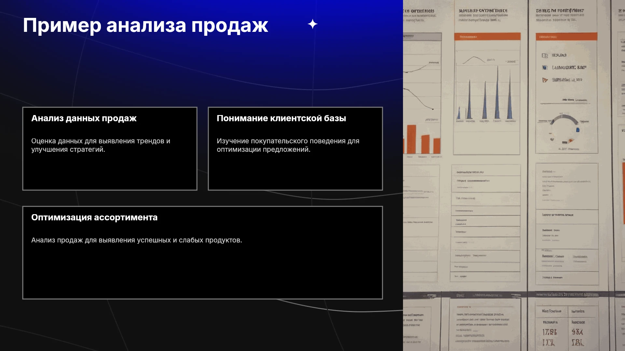Select the slide title "Пример анализа продаж"
Image resolution: width=625 pixels, height=351 pixels.
point(146,25)
